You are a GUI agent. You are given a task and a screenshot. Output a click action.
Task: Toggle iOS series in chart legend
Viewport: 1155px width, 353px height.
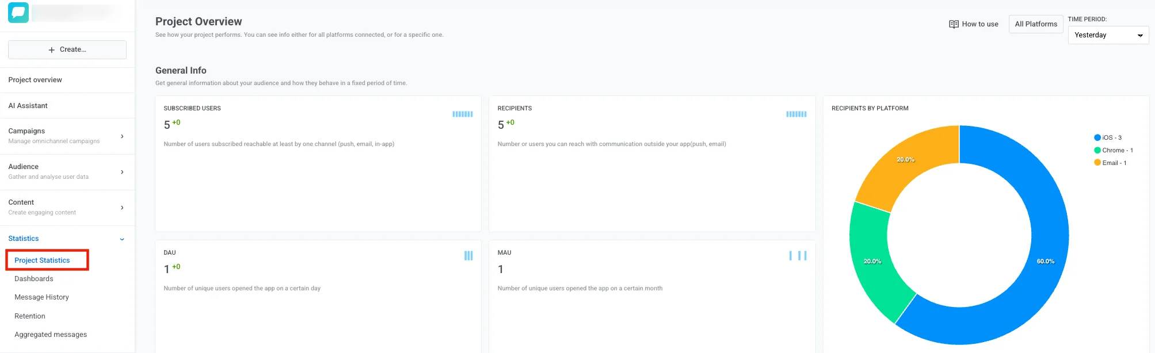pos(1108,137)
